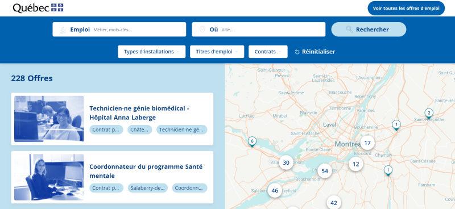455x209 pixels.
Task: Click the Technicien·ne gé... tag
Action: 181,129
